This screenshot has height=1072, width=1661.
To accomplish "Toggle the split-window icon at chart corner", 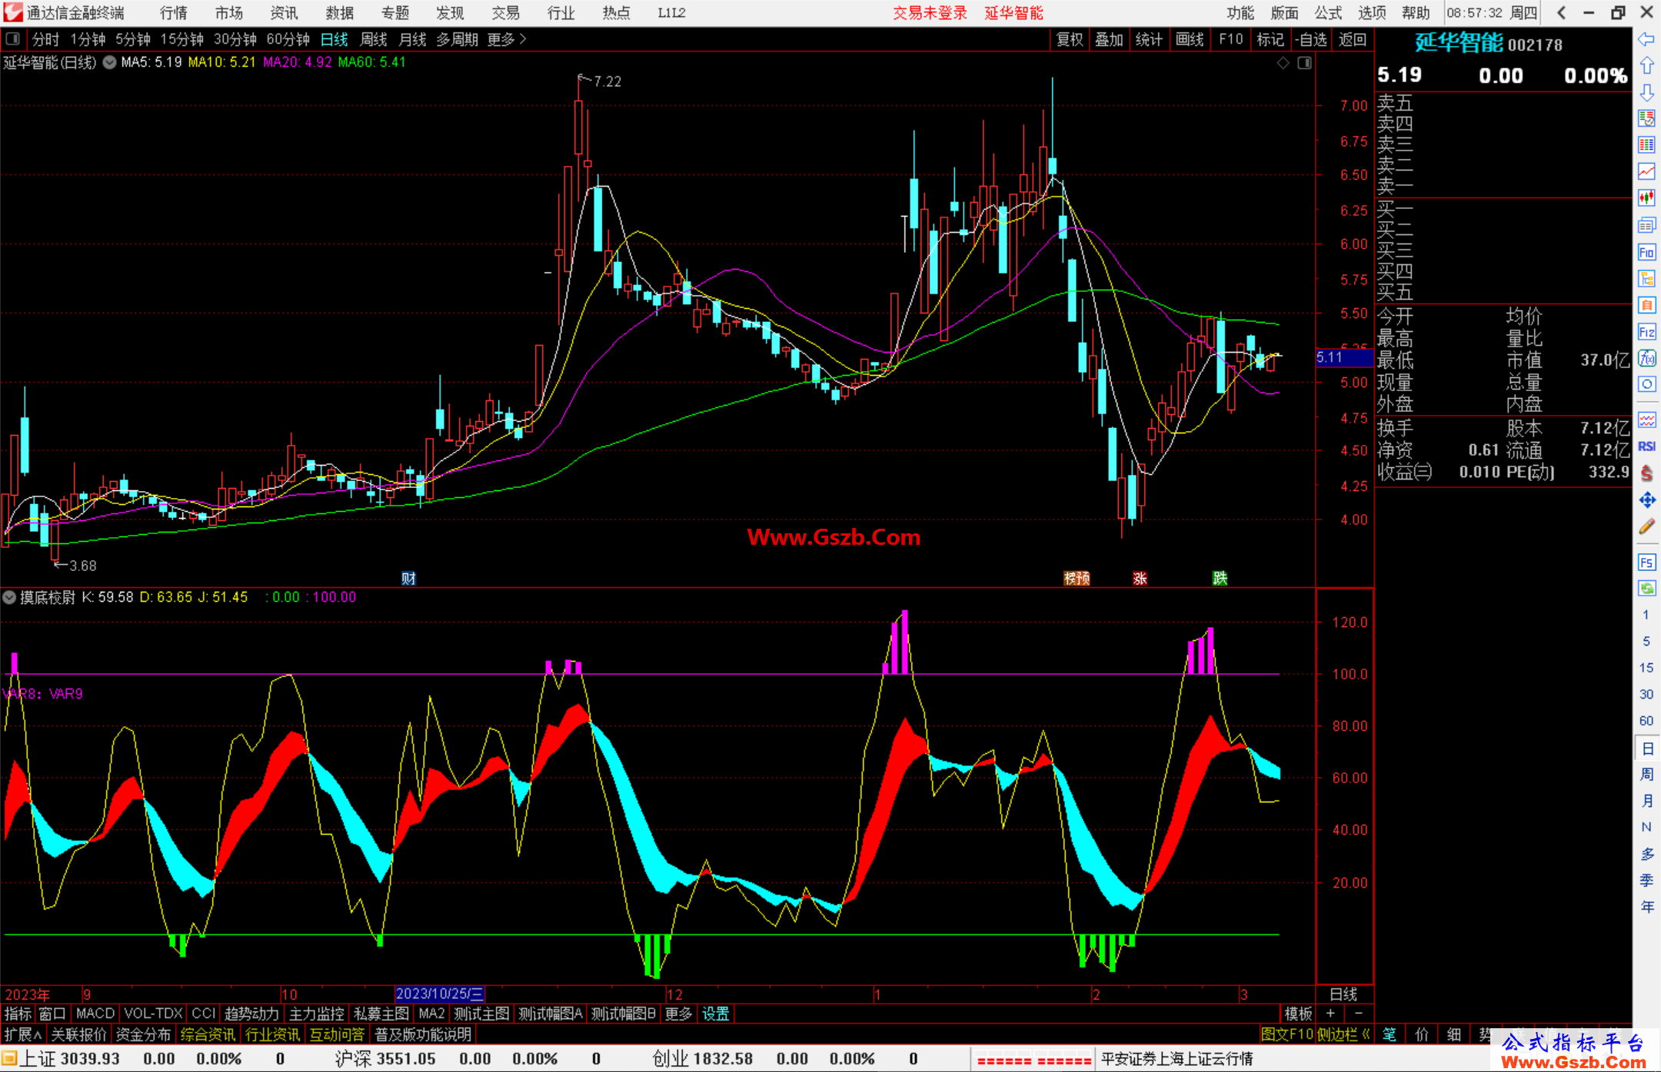I will [x=1304, y=62].
